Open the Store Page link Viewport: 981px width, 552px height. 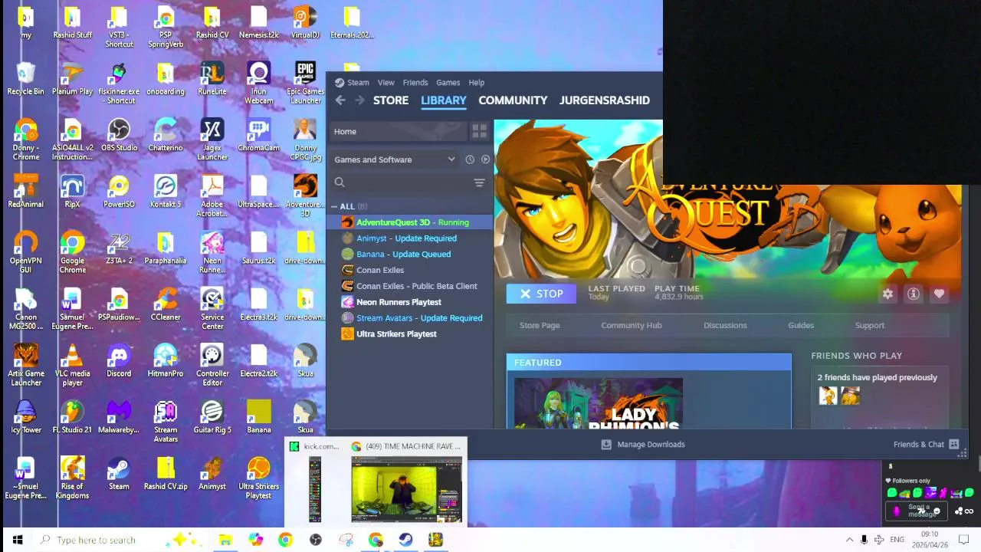pyautogui.click(x=540, y=325)
